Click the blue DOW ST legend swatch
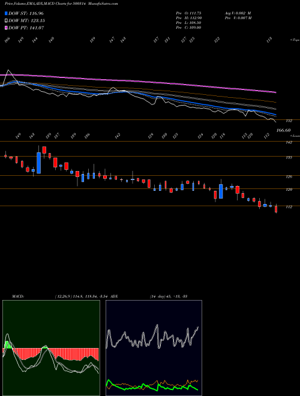 tap(6, 13)
